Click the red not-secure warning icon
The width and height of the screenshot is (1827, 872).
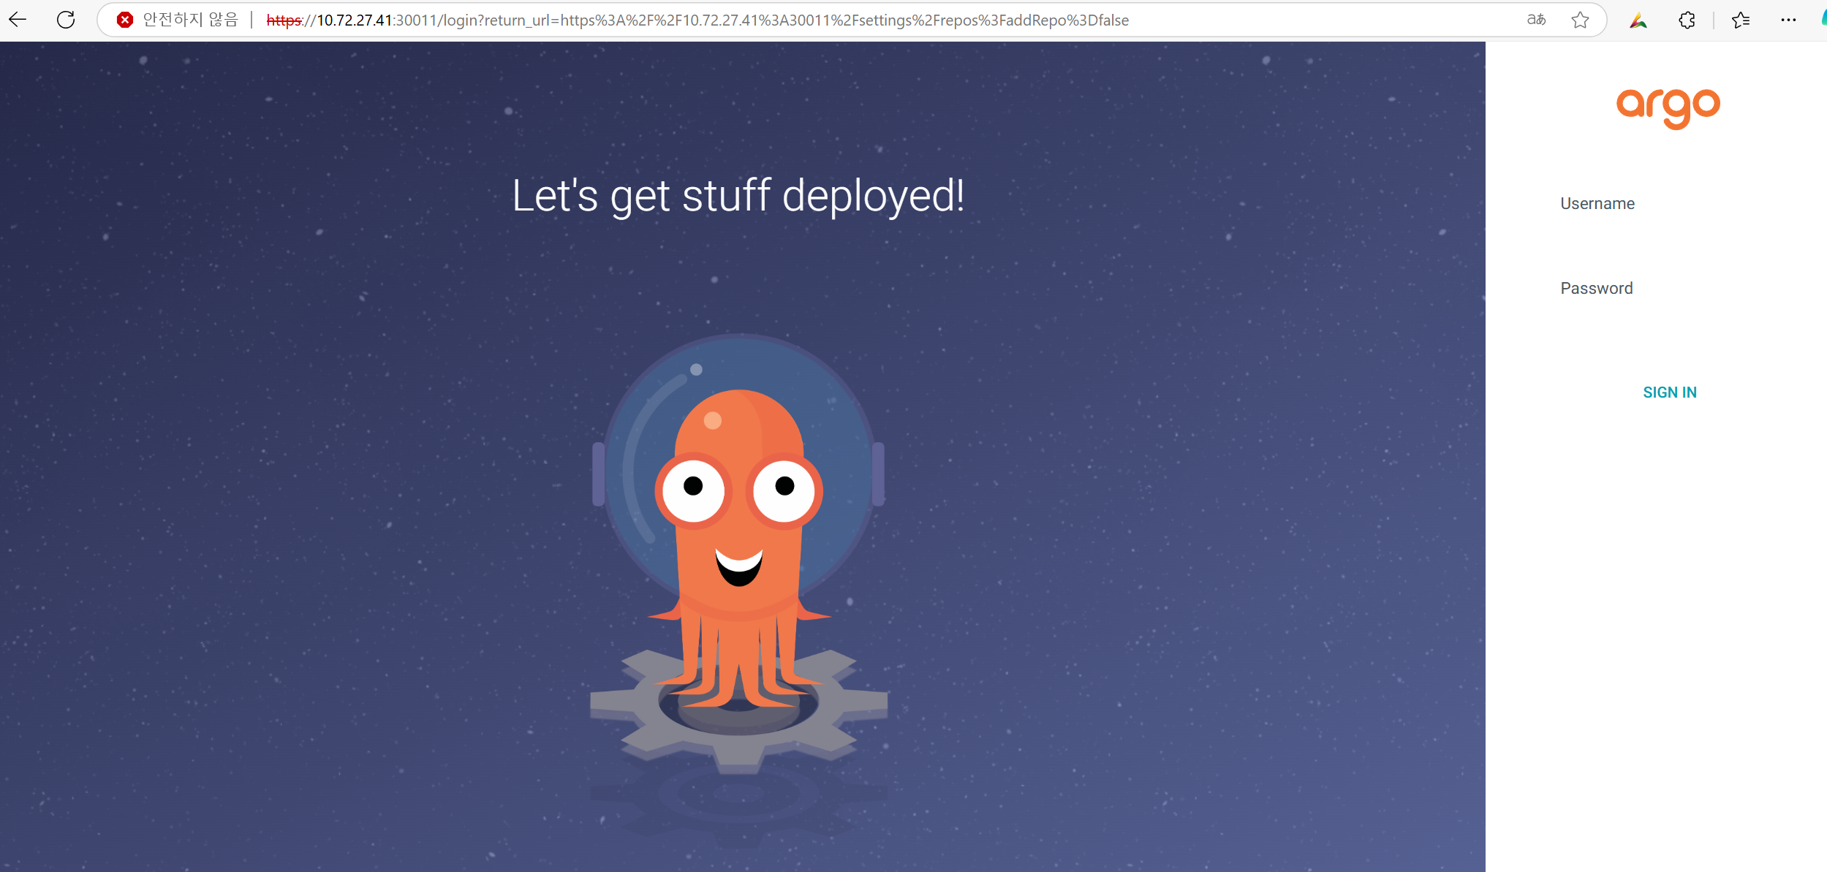125,20
